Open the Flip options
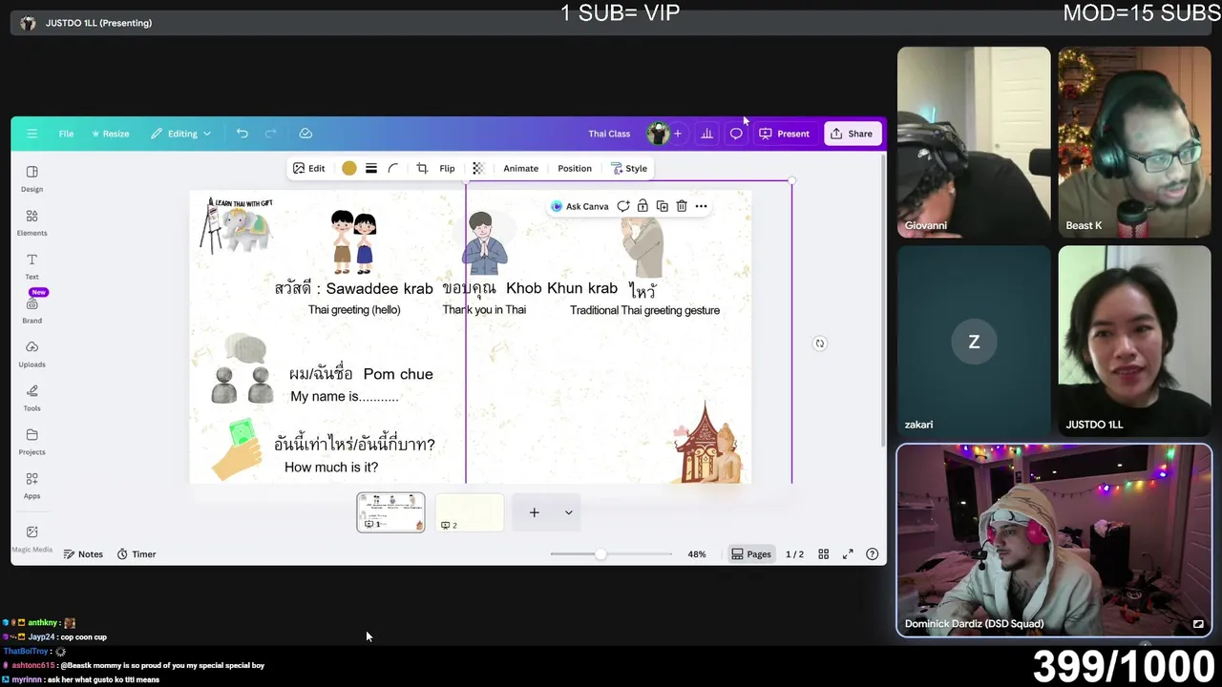Viewport: 1222px width, 687px height. (x=447, y=168)
